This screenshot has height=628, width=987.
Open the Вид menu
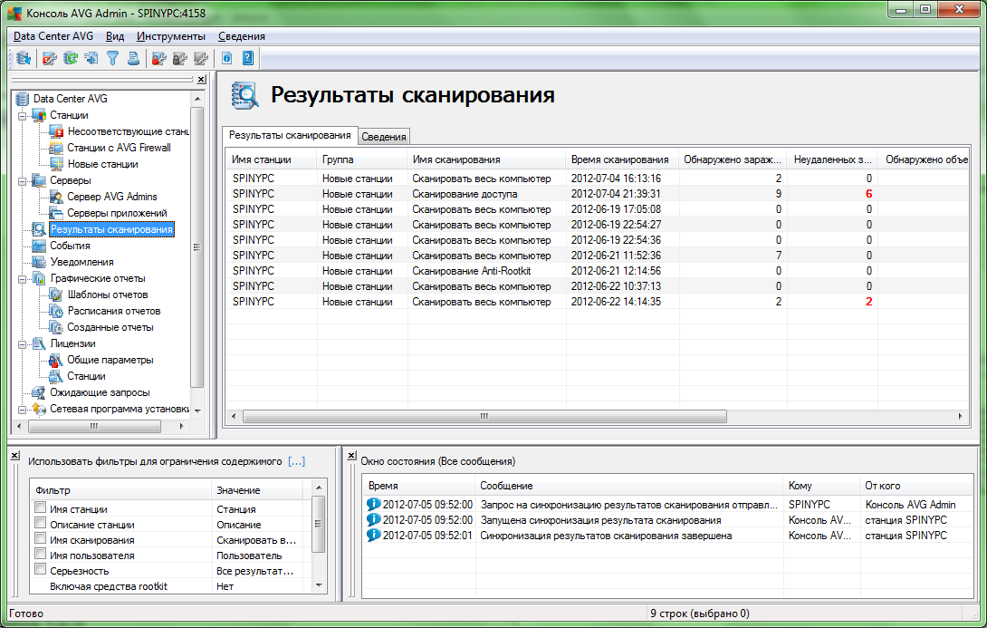pyautogui.click(x=115, y=36)
